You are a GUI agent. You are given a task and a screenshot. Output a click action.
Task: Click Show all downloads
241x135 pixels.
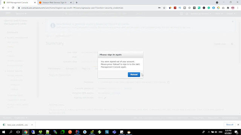tap(229, 124)
